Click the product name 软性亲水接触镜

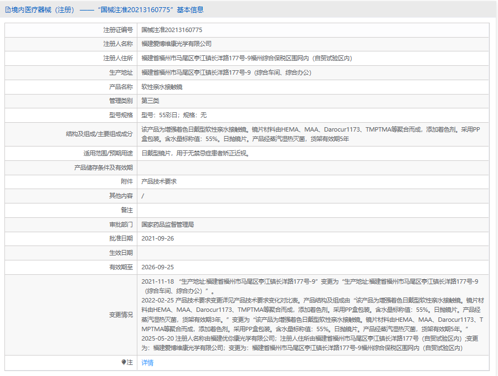coord(162,87)
